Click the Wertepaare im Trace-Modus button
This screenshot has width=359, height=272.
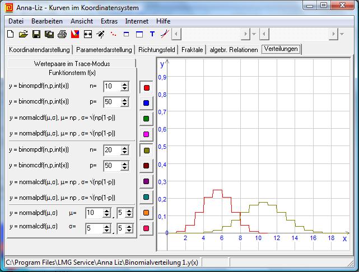point(72,64)
